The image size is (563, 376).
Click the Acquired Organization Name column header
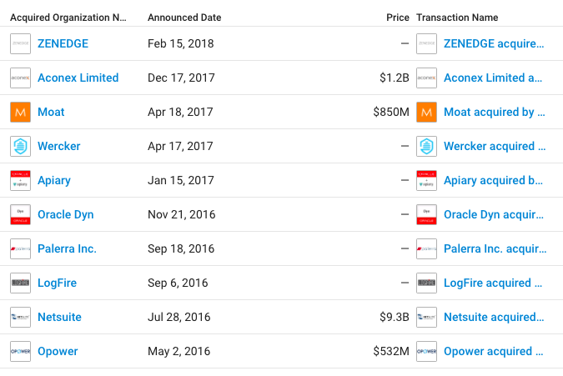tap(68, 17)
